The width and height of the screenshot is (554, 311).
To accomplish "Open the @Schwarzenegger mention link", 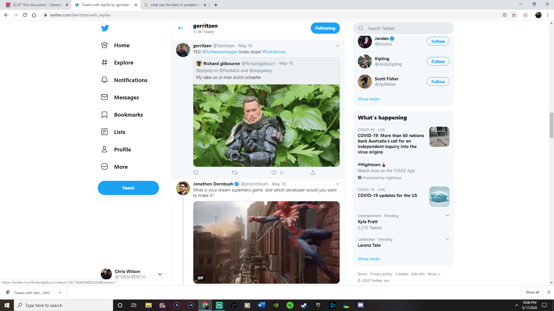I will point(220,52).
